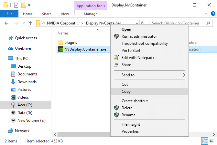Click the plugins folder icon
Screen dimensions: 217x145
pyautogui.click(x=60, y=42)
